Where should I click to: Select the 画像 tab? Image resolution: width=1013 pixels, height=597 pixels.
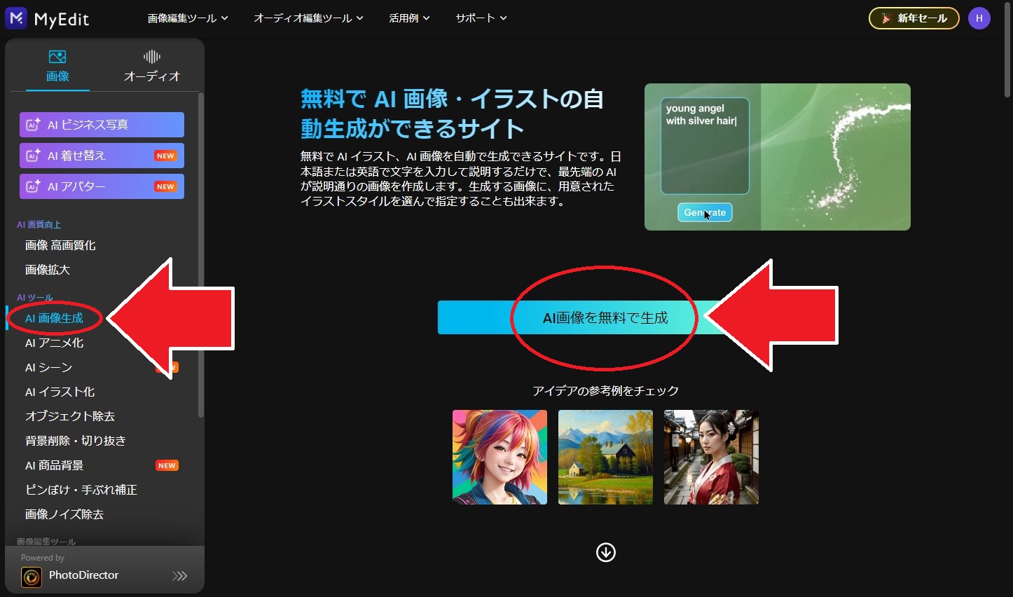click(57, 66)
